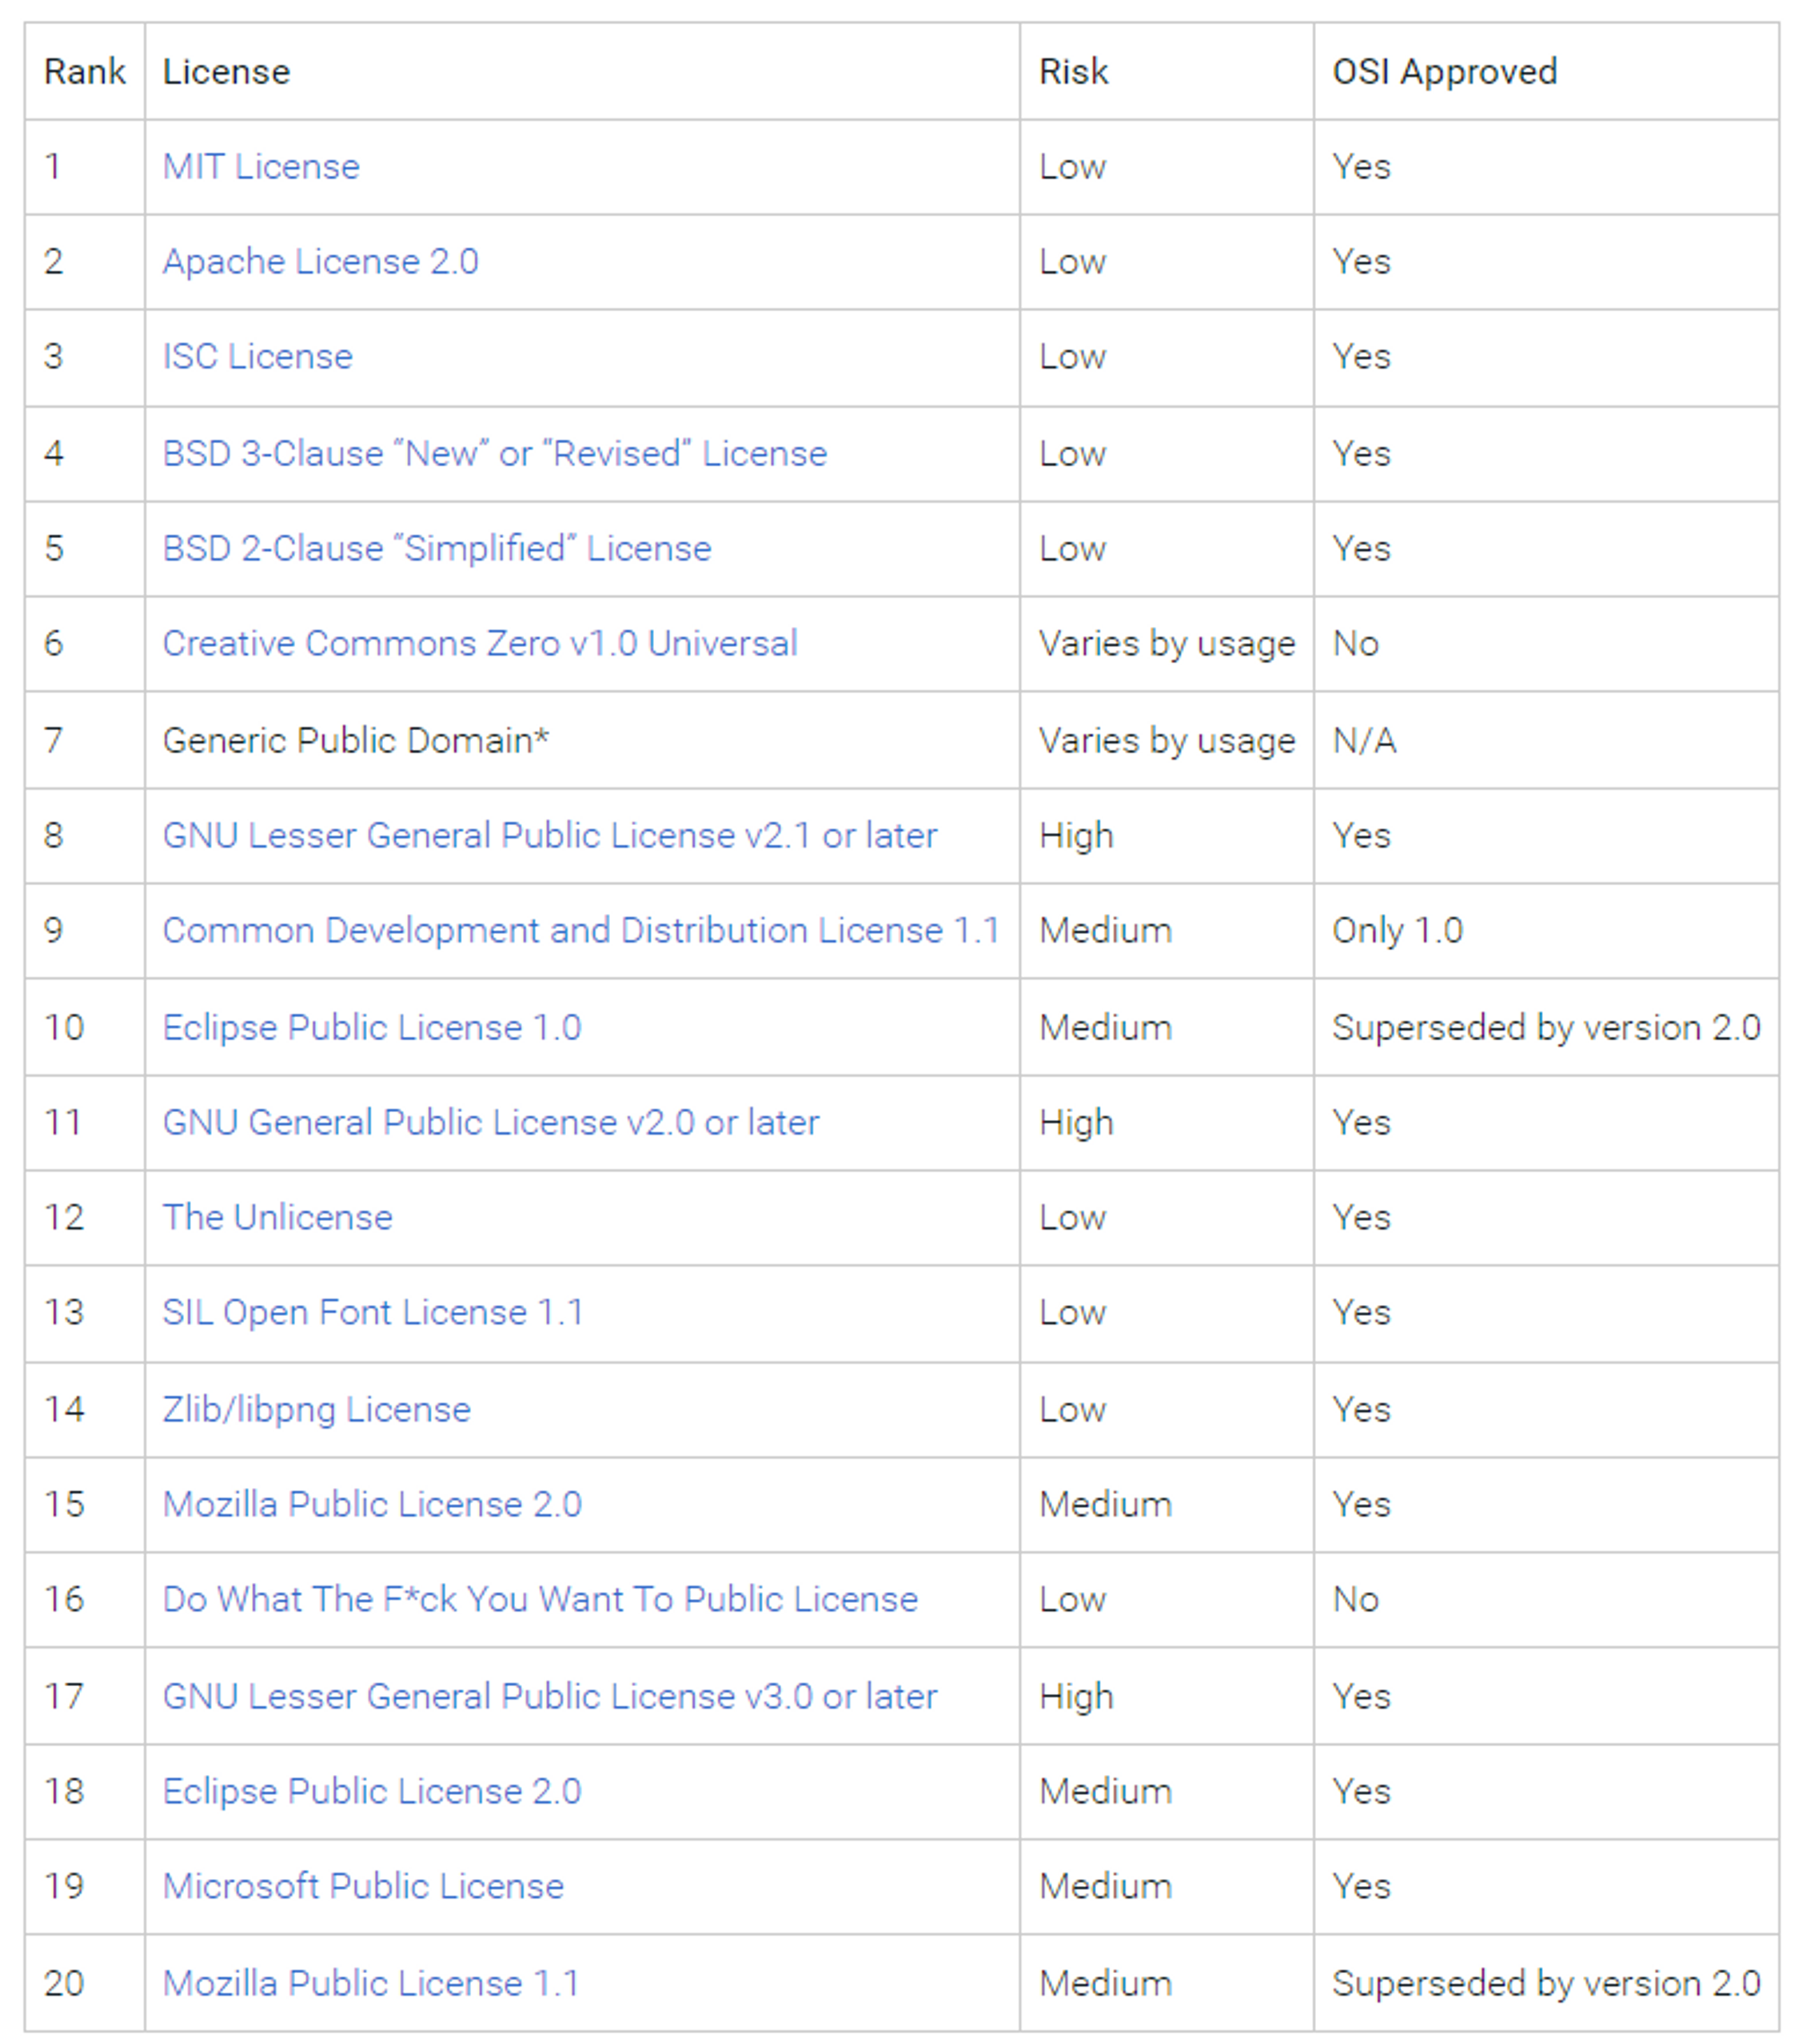This screenshot has width=1794, height=2044.
Task: Select "Superseded by version 2.0" in Eclipse 1.0 row
Action: [1546, 1027]
